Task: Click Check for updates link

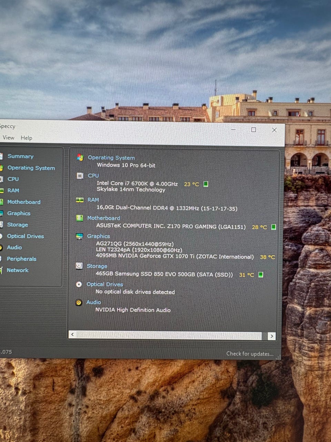Action: tap(250, 354)
